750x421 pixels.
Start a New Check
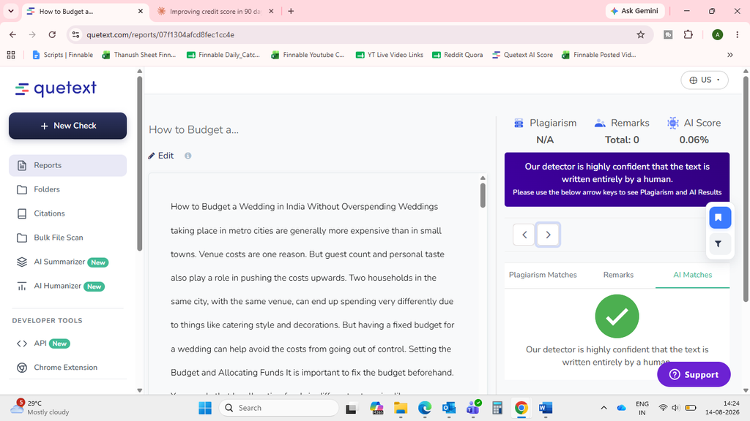[67, 126]
